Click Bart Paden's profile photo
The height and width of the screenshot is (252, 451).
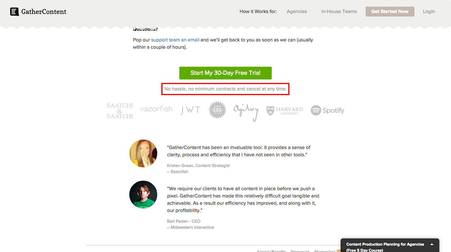point(143,195)
